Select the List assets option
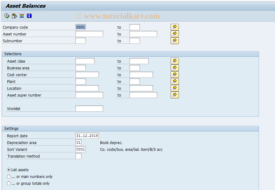The image size is (275, 190). click(9, 170)
